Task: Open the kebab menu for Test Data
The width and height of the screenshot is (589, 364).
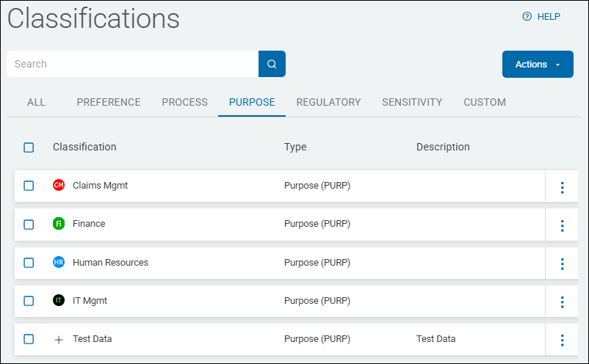Action: (562, 340)
